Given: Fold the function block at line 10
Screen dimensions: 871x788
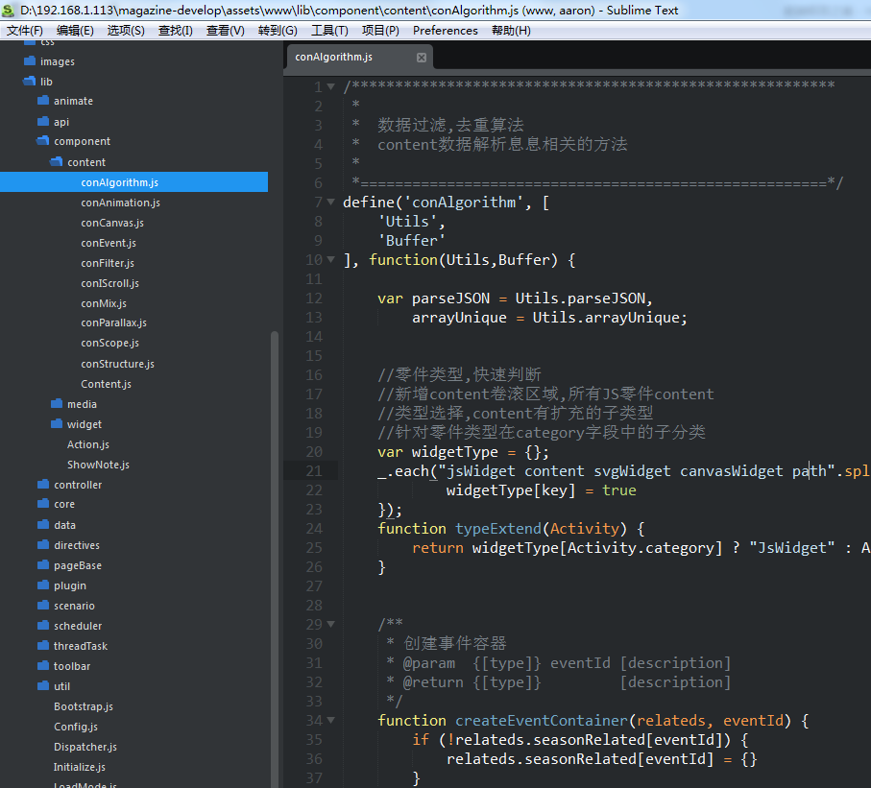Looking at the screenshot, I should [x=331, y=259].
